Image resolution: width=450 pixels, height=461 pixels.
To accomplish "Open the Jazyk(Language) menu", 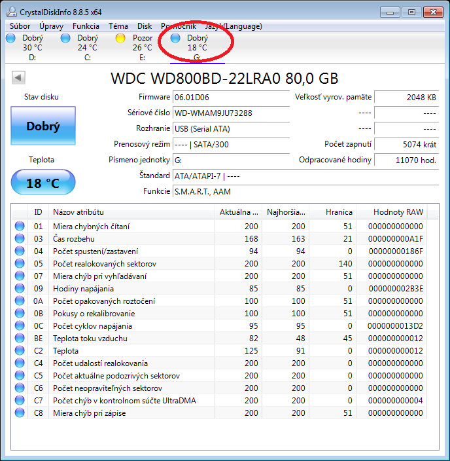I will [x=234, y=26].
